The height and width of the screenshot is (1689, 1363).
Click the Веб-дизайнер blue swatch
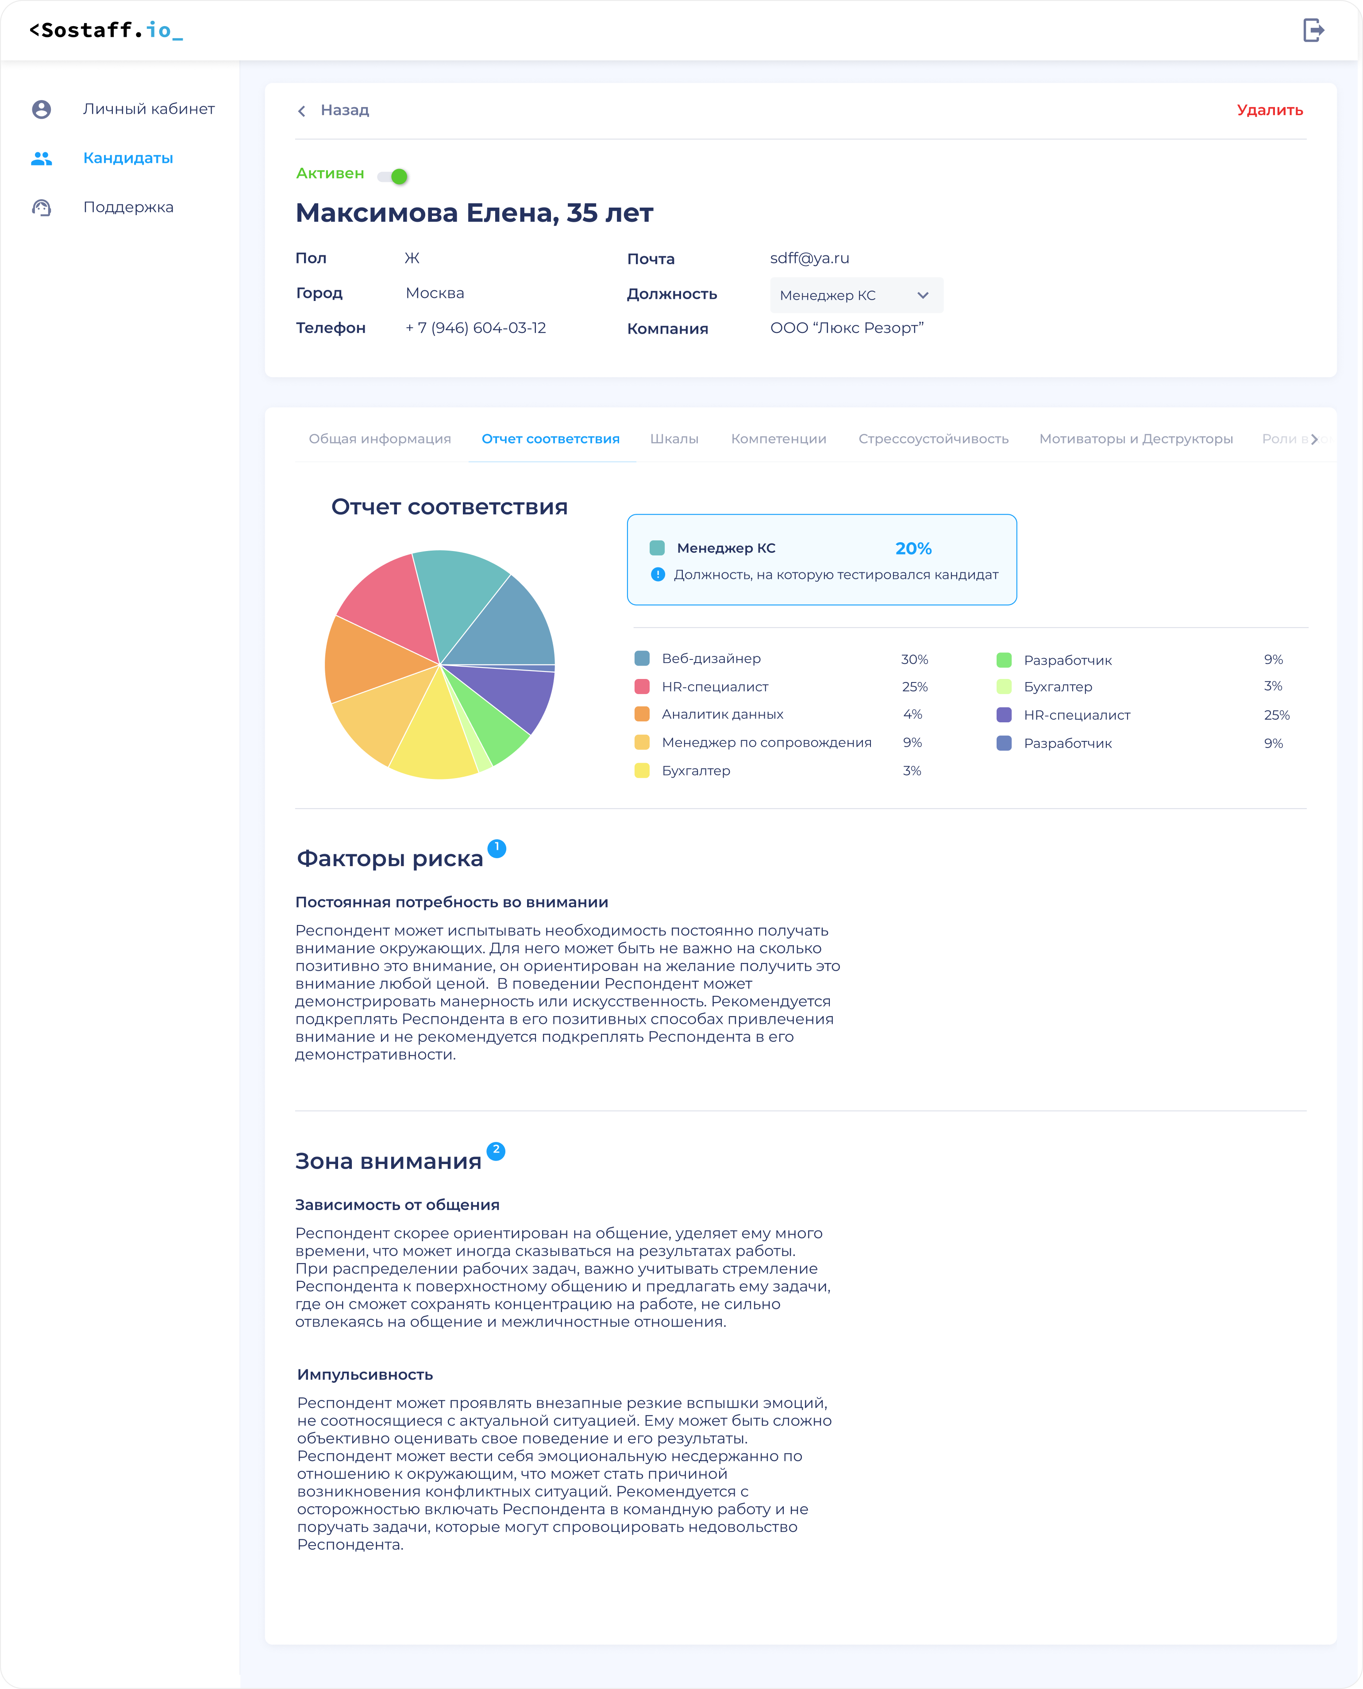(642, 659)
